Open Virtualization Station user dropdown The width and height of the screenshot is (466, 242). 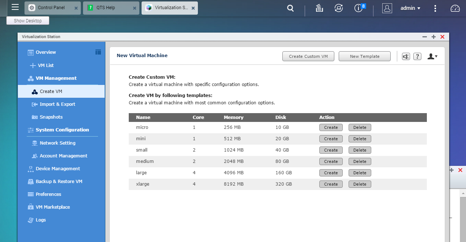point(432,56)
